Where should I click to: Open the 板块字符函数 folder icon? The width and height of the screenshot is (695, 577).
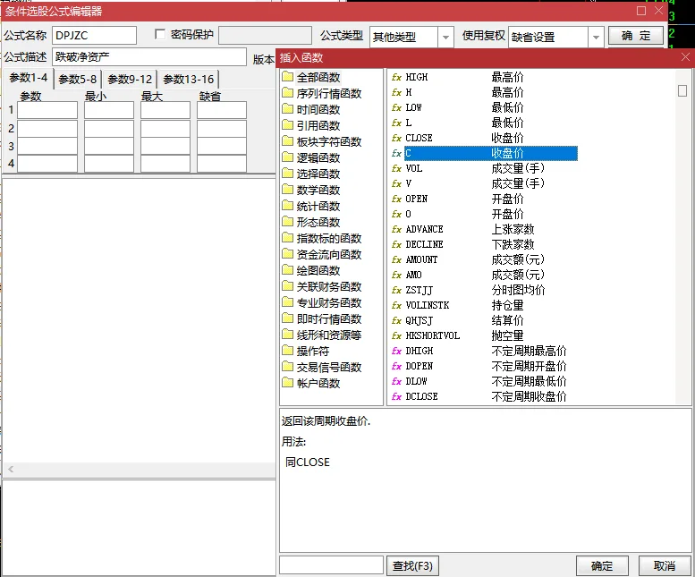[x=288, y=141]
